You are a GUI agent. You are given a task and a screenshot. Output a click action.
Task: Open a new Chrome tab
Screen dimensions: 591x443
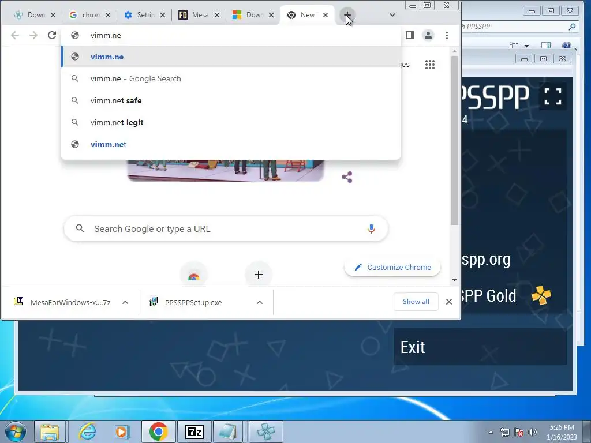click(x=347, y=15)
